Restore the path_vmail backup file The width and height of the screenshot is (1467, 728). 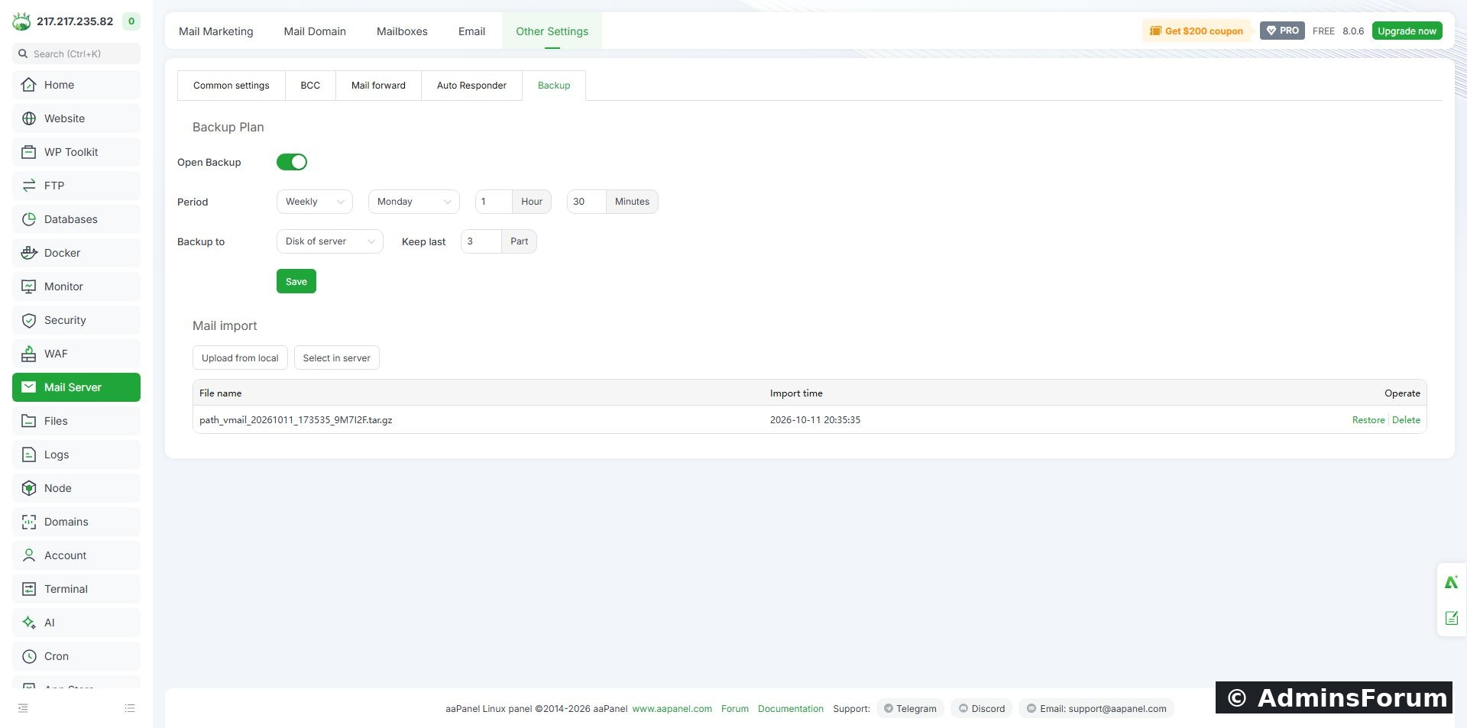pyautogui.click(x=1368, y=420)
